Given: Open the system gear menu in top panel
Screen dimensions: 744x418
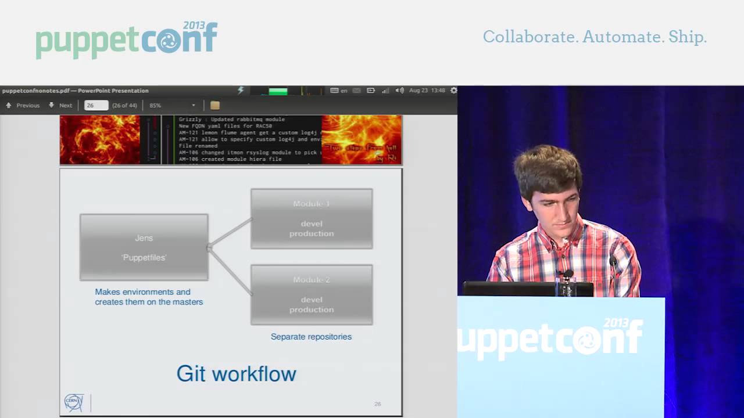Looking at the screenshot, I should (454, 91).
